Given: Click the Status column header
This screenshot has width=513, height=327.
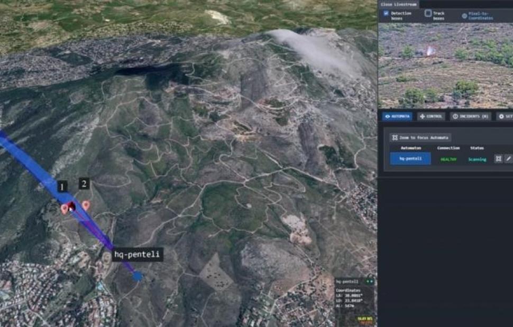Looking at the screenshot, I should point(477,148).
